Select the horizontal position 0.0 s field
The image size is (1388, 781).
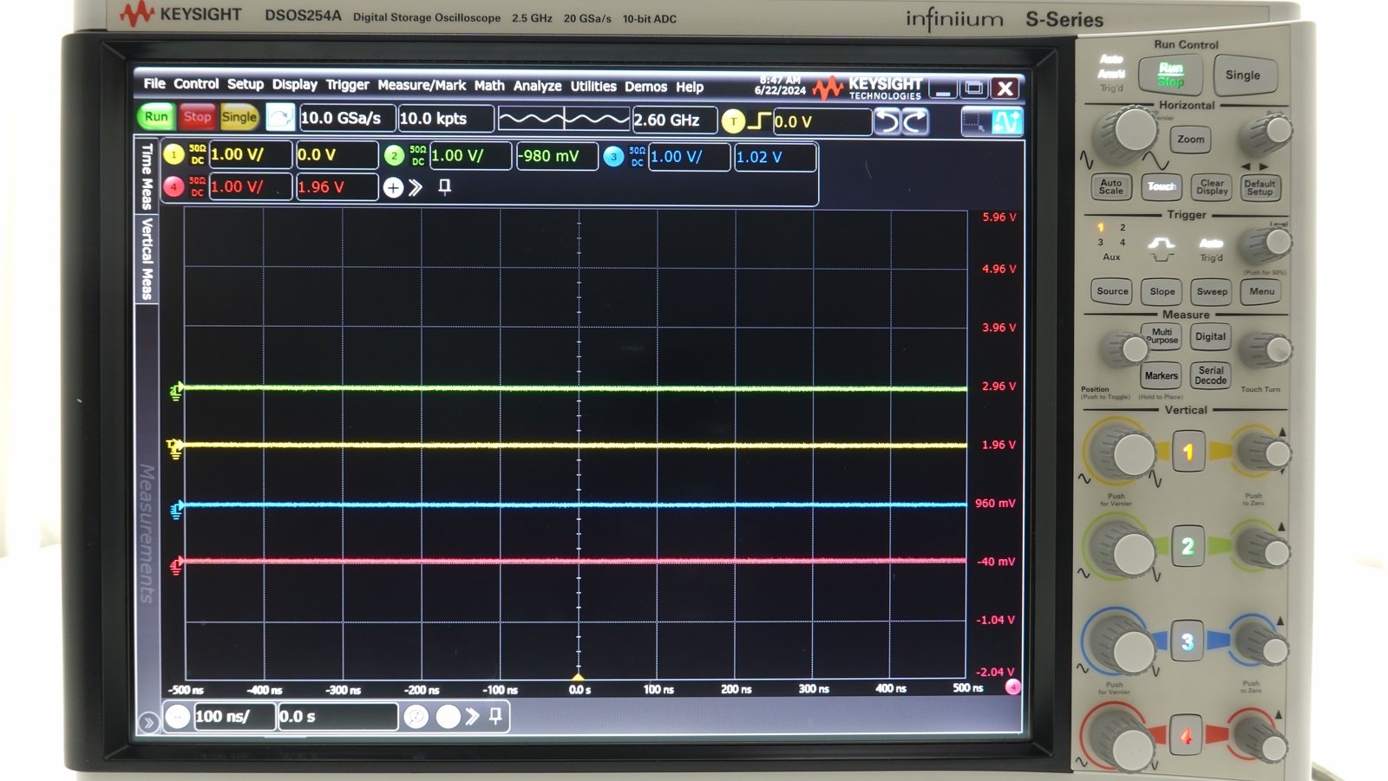[337, 717]
